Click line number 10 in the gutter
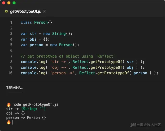165x131 pixels. click(x=10, y=73)
